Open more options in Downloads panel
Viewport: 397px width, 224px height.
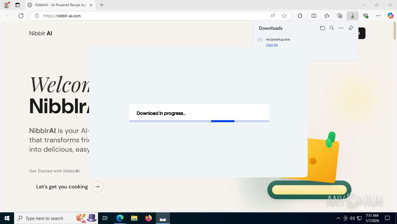coord(341,28)
